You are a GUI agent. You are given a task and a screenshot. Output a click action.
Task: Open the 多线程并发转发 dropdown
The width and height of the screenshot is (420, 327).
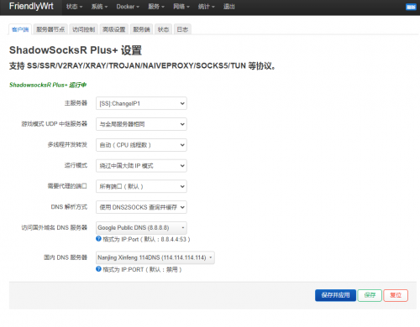141,145
